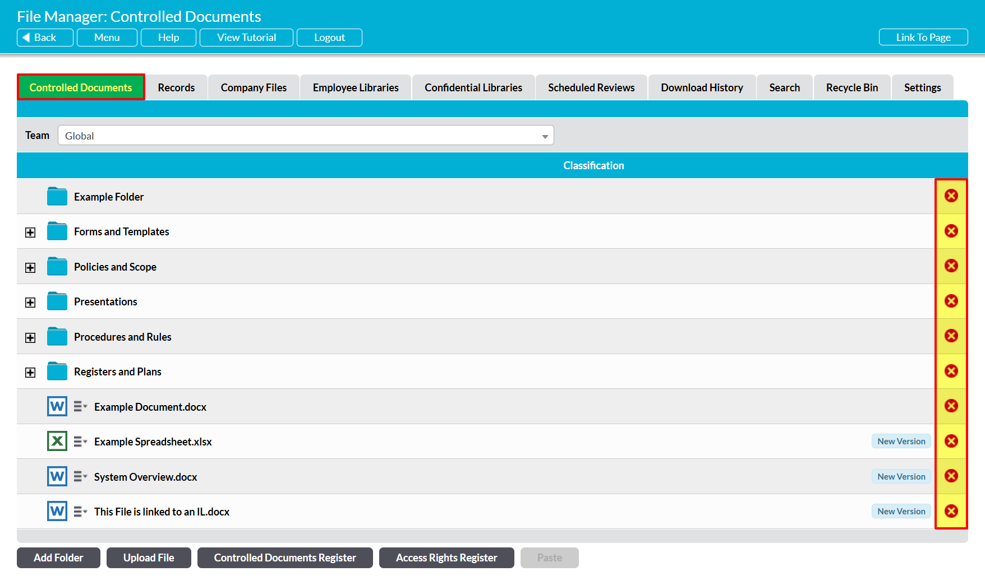Click the Excel icon for Example Spreadsheet.xlsx
The width and height of the screenshot is (985, 576).
click(x=57, y=442)
